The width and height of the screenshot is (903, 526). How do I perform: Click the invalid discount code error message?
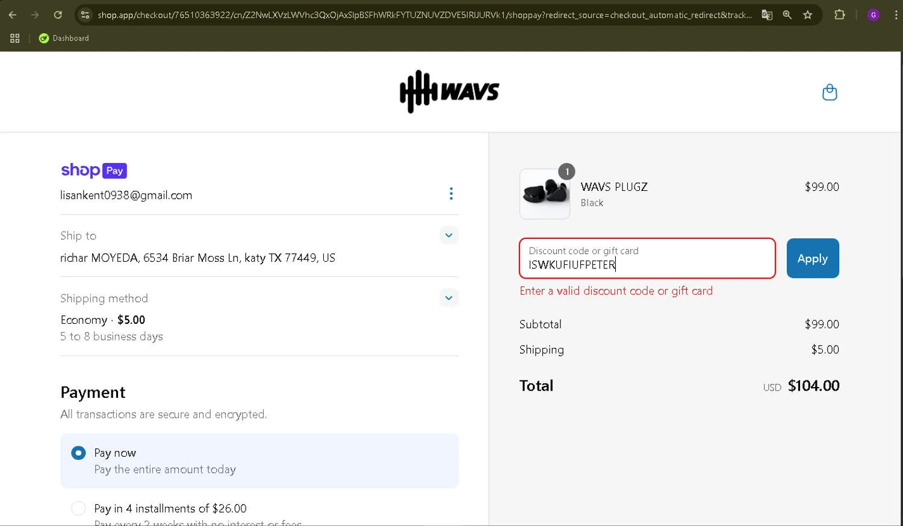point(616,291)
